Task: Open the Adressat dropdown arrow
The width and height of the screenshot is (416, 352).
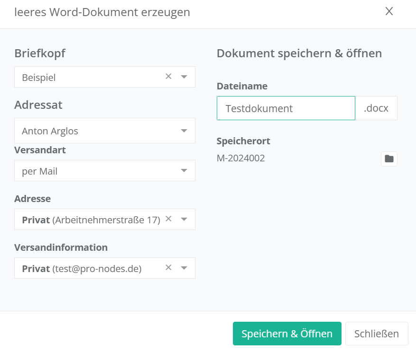Action: click(185, 131)
